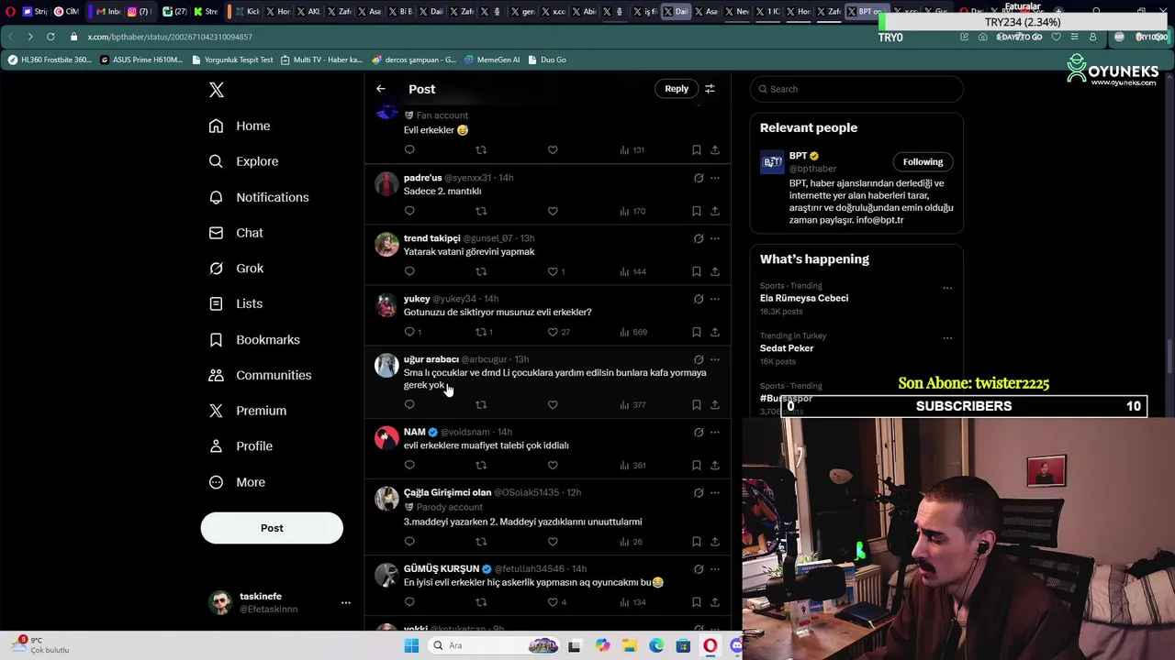Viewport: 1175px width, 660px height.
Task: Open options dots for Ela Rümeysa Cebeci trend
Action: click(x=947, y=288)
